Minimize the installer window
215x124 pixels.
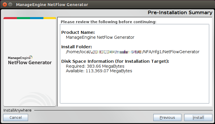[x=10, y=5]
